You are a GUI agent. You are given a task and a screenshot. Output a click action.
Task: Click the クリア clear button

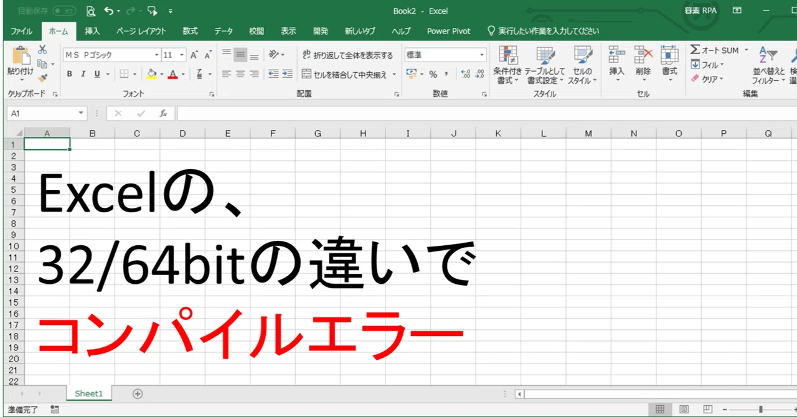point(707,79)
